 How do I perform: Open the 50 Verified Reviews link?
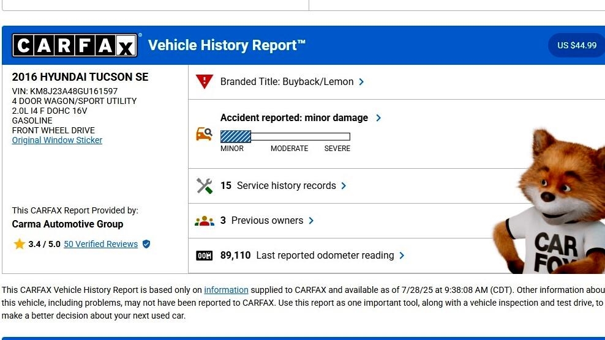coord(100,244)
